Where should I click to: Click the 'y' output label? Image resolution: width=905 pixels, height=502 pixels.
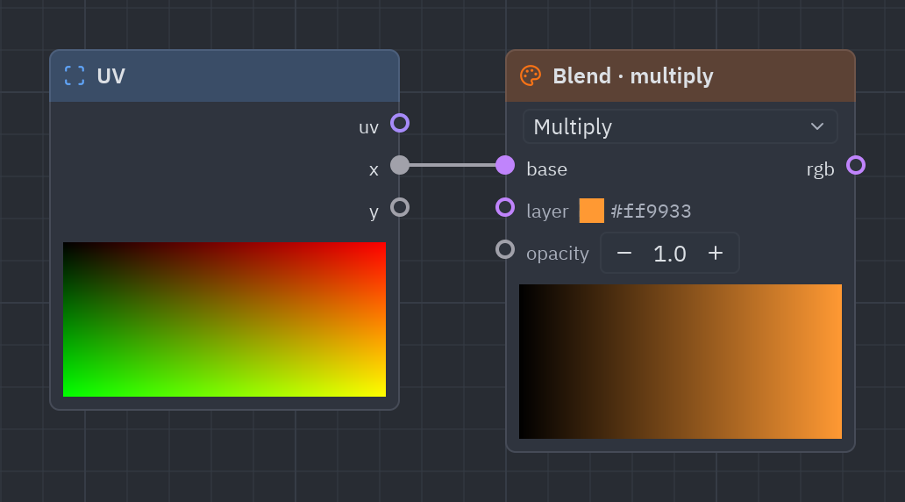click(374, 212)
